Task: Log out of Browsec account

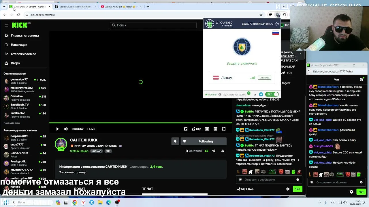Action: click(x=277, y=24)
